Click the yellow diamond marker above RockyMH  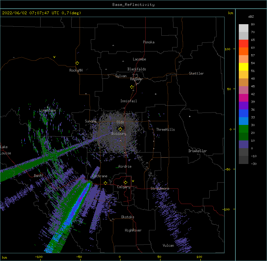pyautogui.click(x=77, y=63)
